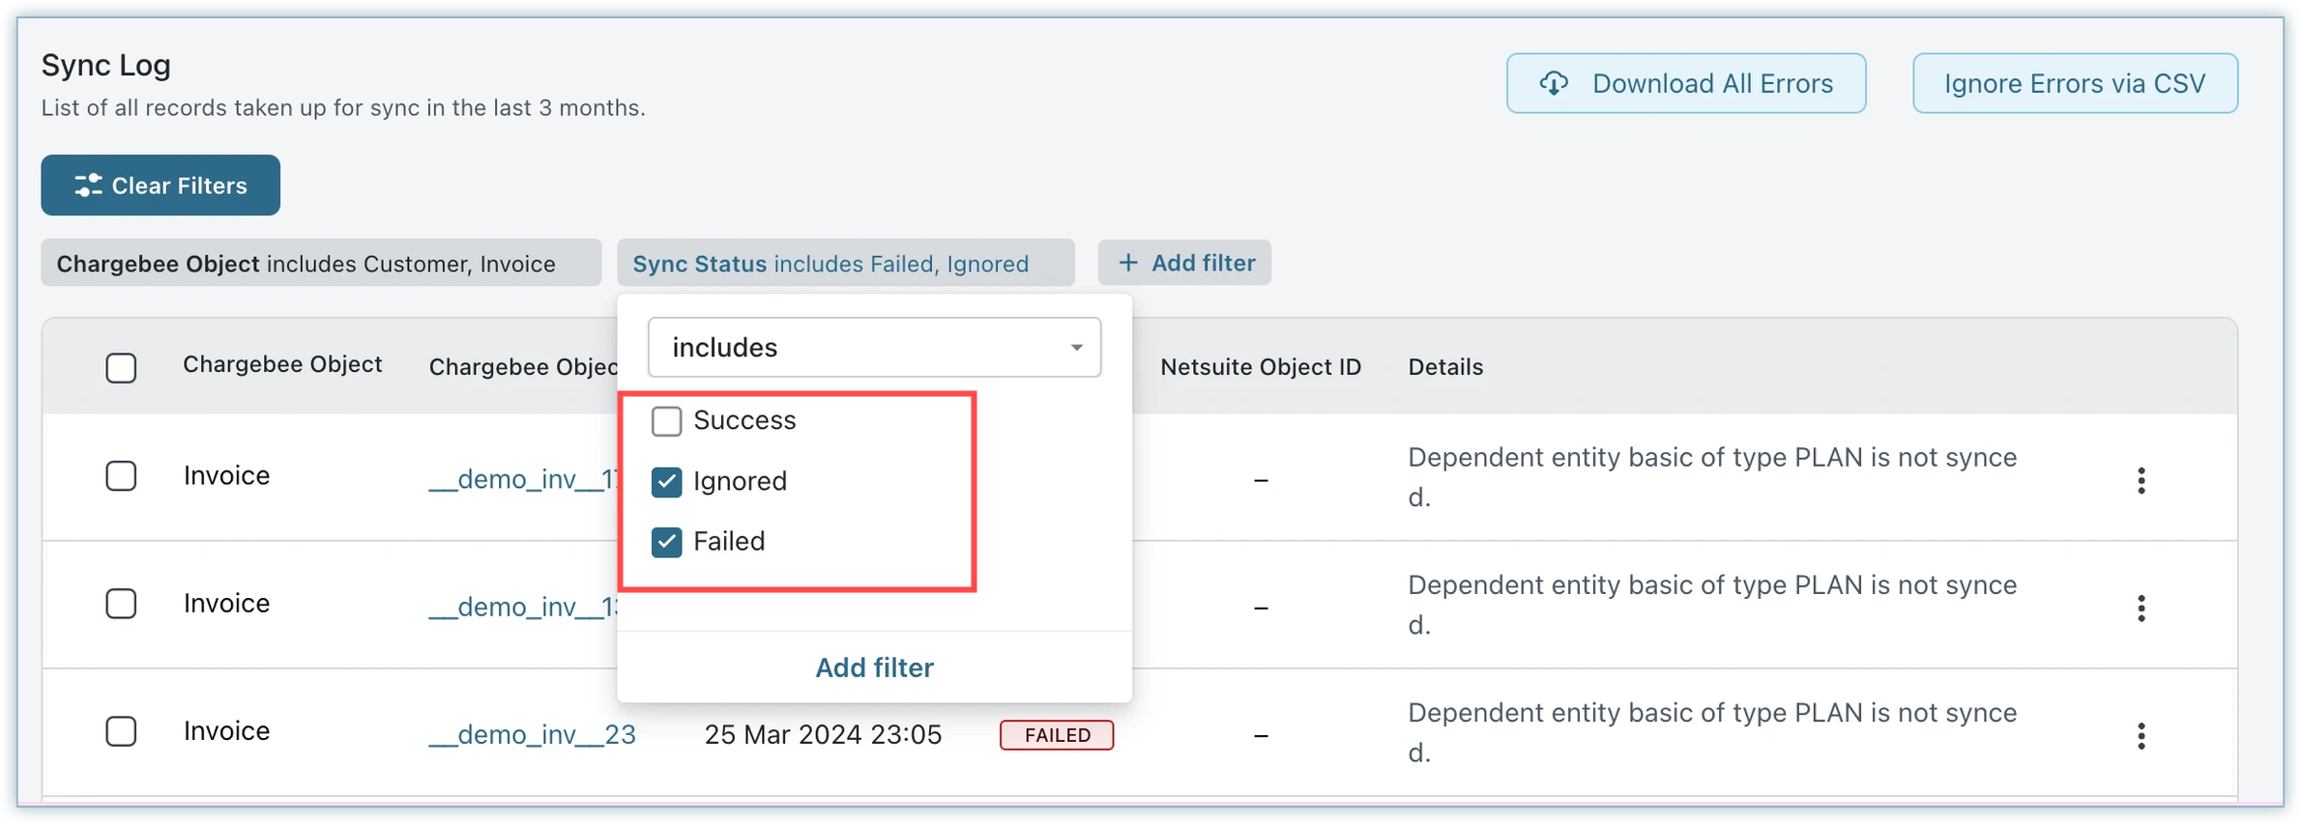
Task: Click the FAILED status badge
Action: pyautogui.click(x=1056, y=735)
